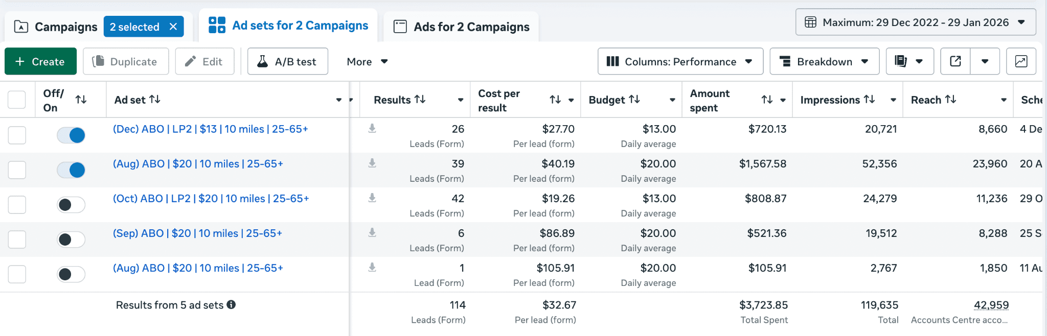Click the $13.00 budget for the (Dec) ad set

[659, 129]
